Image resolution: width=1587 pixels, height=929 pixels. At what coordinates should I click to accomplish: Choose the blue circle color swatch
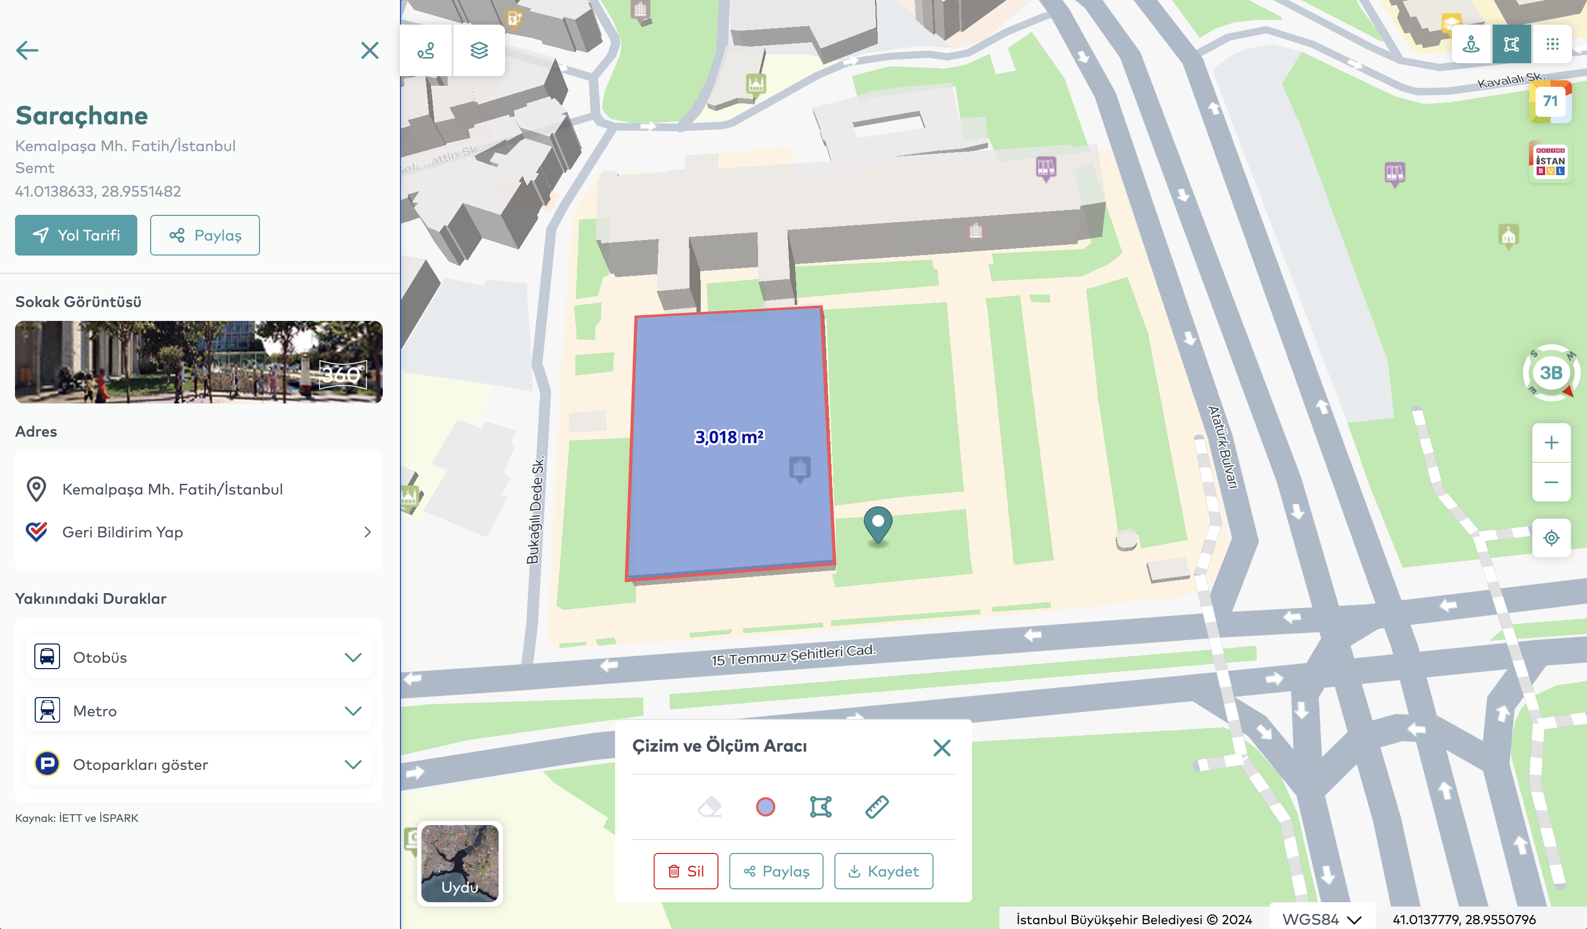point(765,806)
